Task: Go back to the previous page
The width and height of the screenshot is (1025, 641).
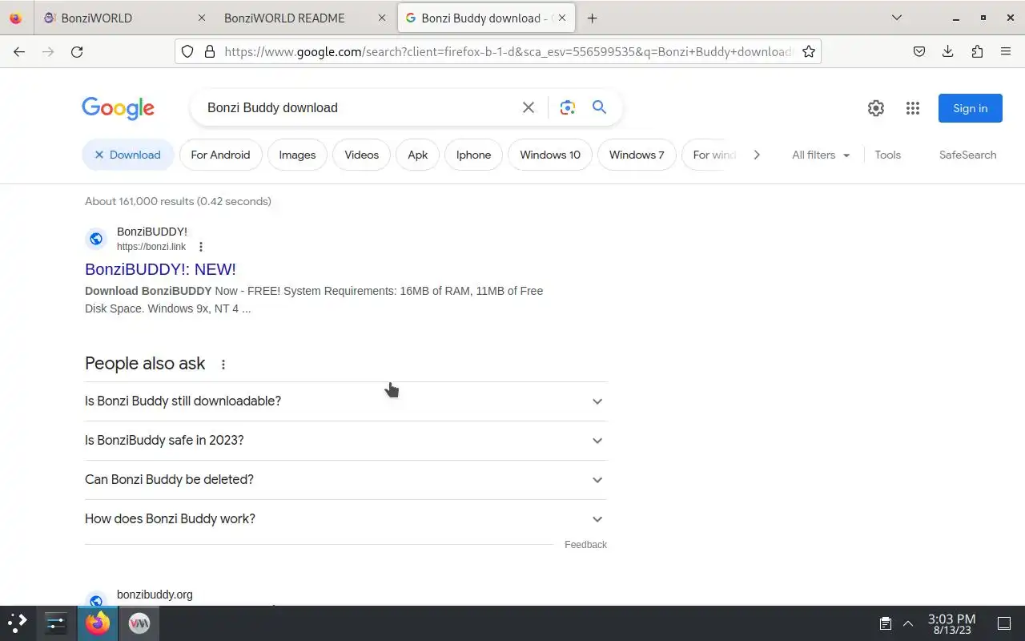Action: (19, 51)
